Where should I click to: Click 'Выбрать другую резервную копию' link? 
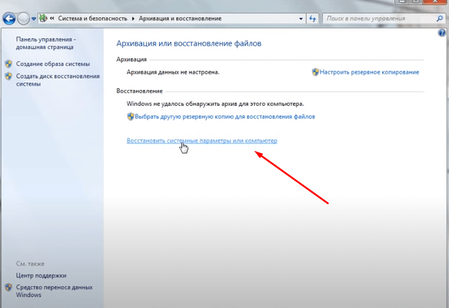(225, 117)
